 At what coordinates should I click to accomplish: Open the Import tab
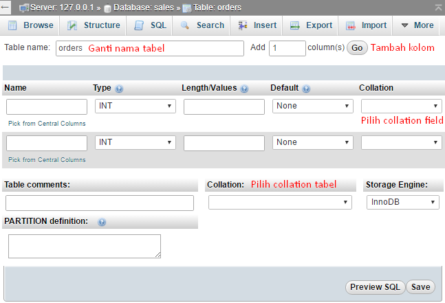(x=365, y=25)
